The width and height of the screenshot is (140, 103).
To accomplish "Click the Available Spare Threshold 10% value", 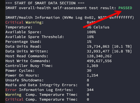I will click(x=90, y=37).
